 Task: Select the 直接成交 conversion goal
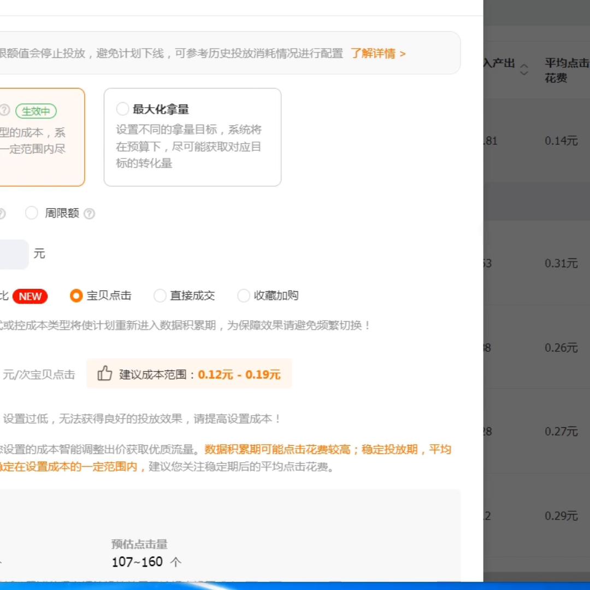point(160,296)
